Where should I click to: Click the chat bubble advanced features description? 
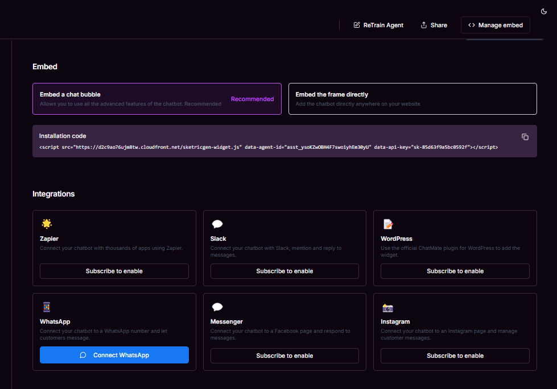(x=130, y=104)
